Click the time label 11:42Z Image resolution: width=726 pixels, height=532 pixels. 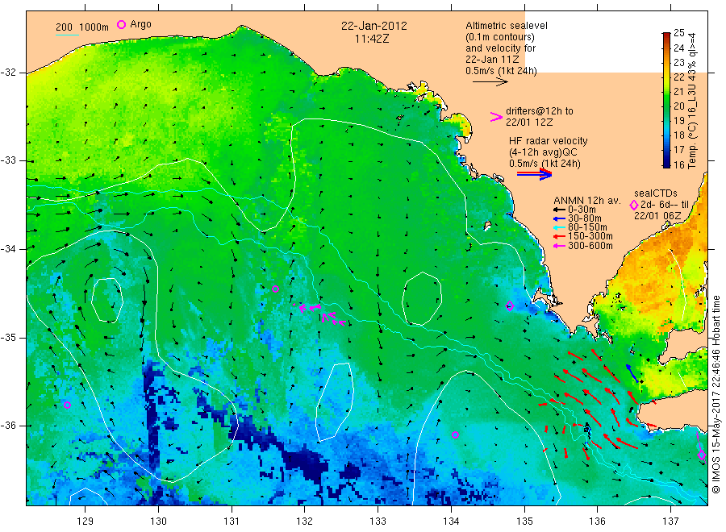pos(372,39)
